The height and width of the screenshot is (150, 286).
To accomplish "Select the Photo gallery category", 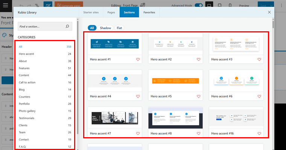I will [45, 111].
